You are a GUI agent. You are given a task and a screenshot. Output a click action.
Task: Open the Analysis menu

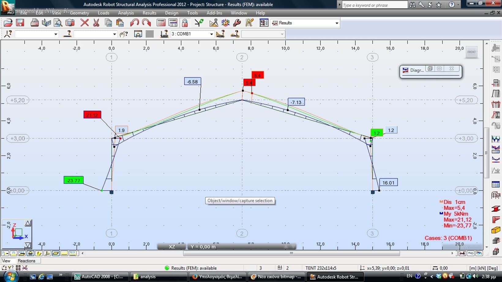126,13
